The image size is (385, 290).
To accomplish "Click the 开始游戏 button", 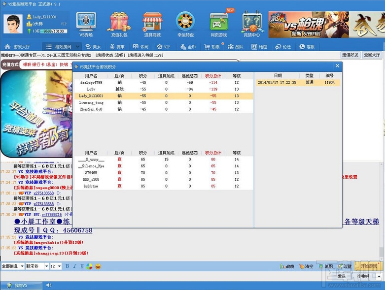I will pos(368,266).
